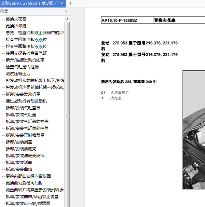Close the 奔驰S600 document tab
The width and height of the screenshot is (205, 207).
(x=62, y=3)
